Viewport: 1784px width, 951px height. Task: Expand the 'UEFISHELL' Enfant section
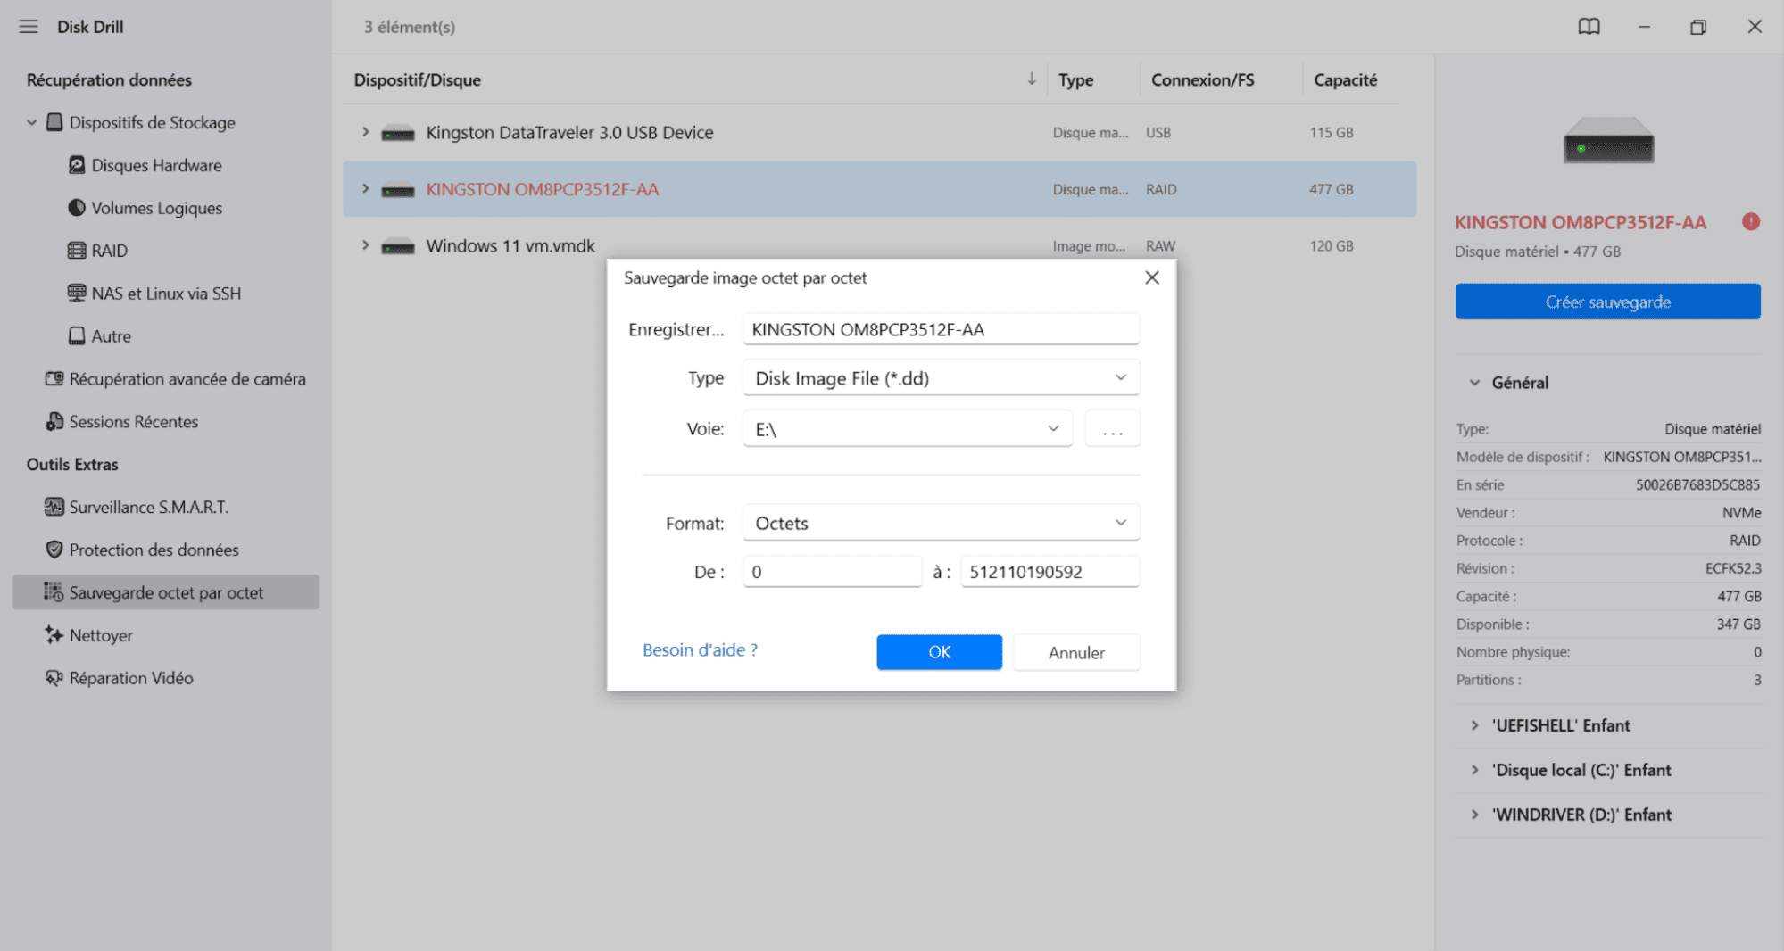(x=1474, y=725)
